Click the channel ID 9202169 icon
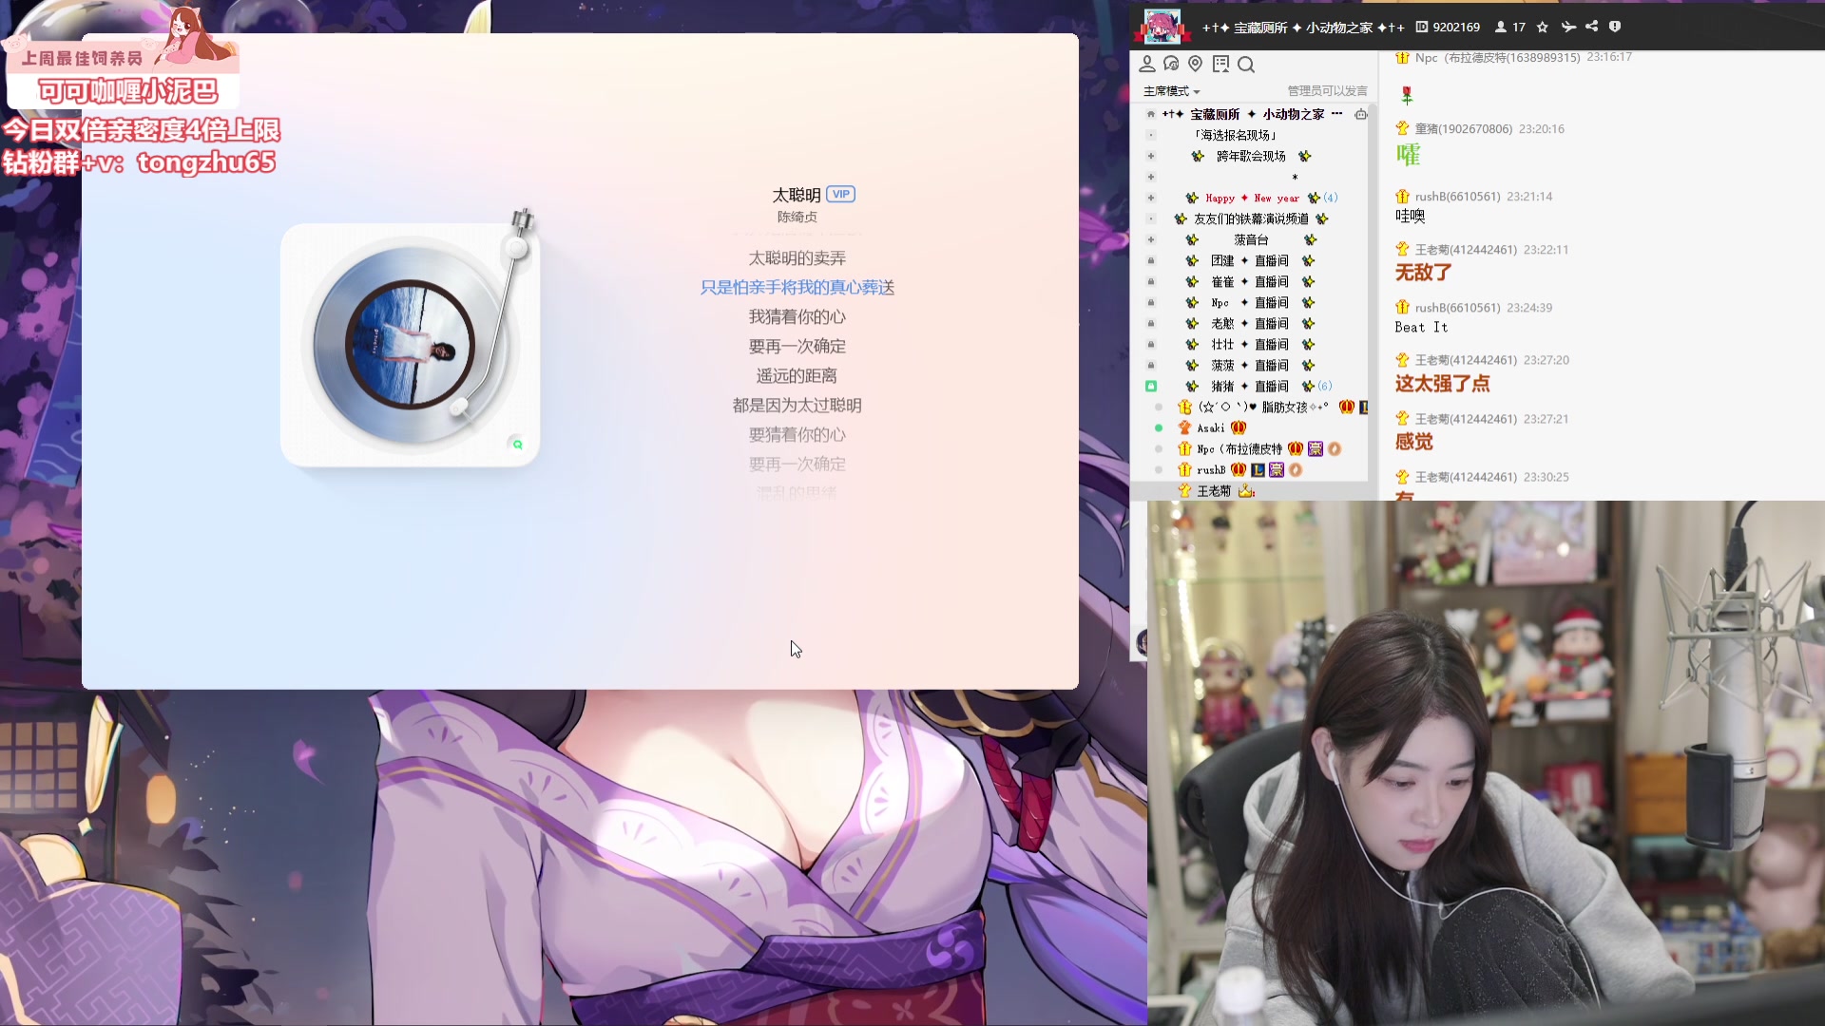 click(x=1421, y=27)
